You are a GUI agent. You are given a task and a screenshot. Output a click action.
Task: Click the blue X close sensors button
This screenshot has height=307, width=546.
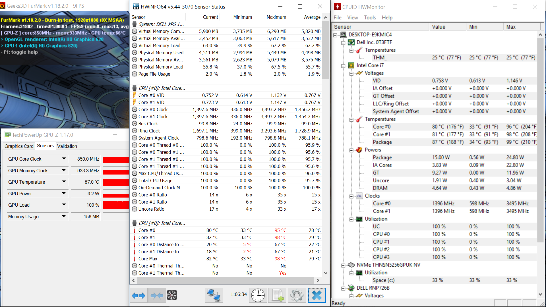pos(317,295)
